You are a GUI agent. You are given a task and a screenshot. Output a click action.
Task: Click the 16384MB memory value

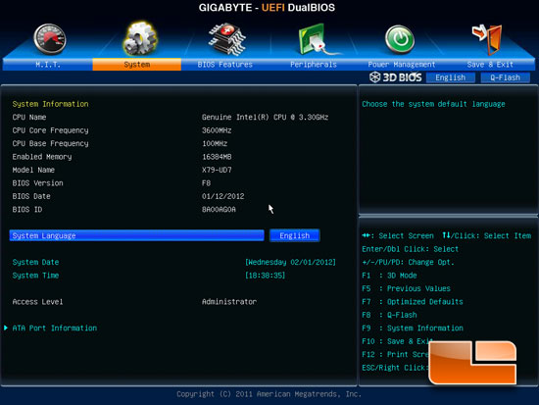[217, 157]
